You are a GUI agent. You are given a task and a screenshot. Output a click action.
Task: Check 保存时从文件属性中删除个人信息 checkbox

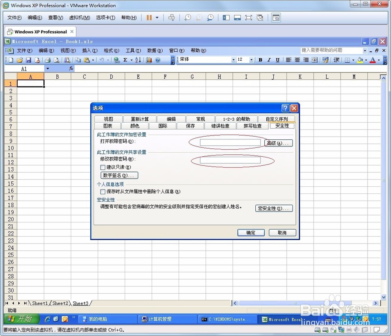coord(102,191)
